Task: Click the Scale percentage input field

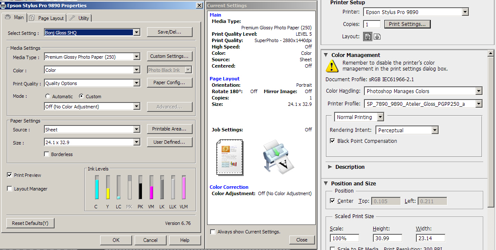Action: pos(344,239)
